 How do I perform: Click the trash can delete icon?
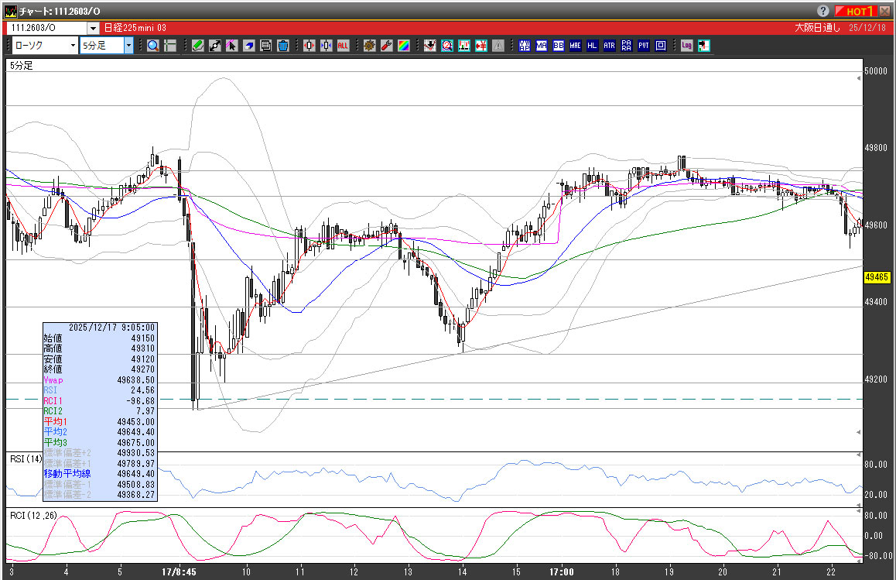[283, 46]
